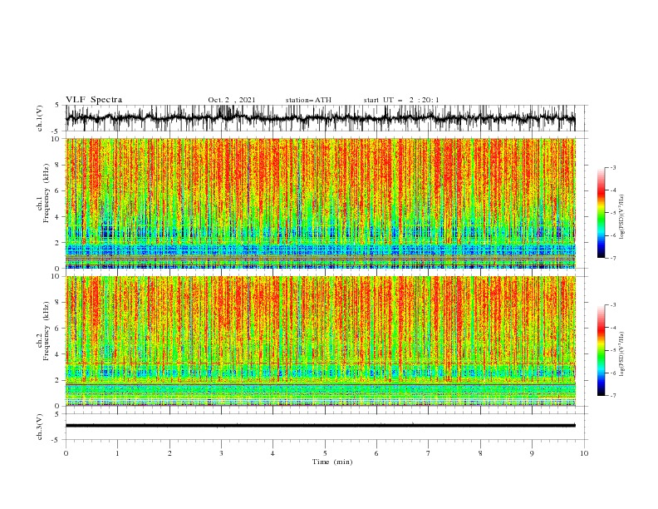Click the ch.1 spectrogram color bar
658x509 pixels.
(601, 213)
